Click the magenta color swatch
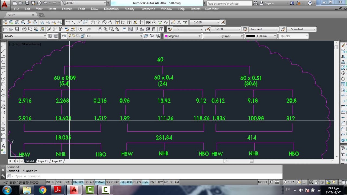This screenshot has height=195, width=347. click(166, 36)
